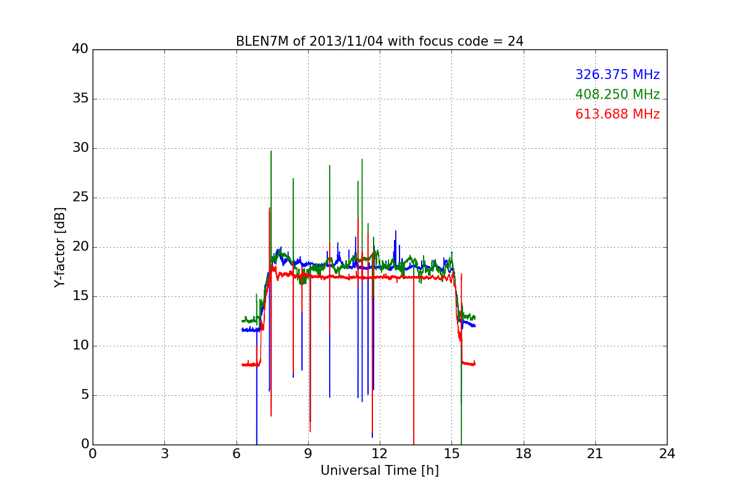The height and width of the screenshot is (494, 741).
Task: Click the y-axis tick label '10'
Action: [80, 346]
